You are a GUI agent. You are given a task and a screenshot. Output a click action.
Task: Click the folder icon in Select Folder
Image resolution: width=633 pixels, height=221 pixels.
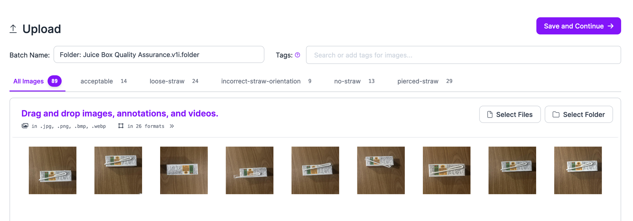(x=556, y=114)
